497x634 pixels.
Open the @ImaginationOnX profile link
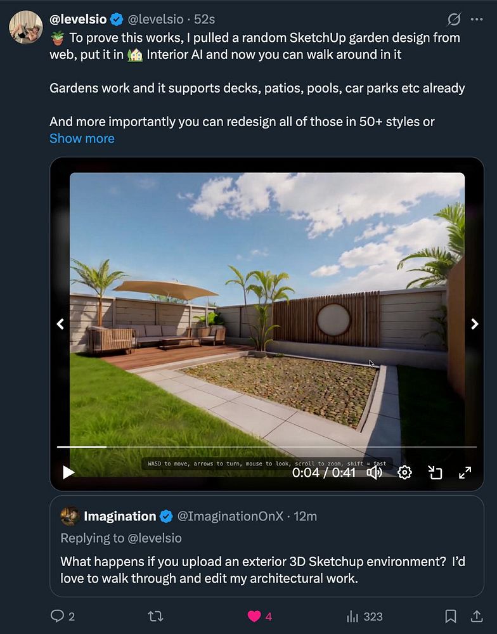(x=230, y=516)
